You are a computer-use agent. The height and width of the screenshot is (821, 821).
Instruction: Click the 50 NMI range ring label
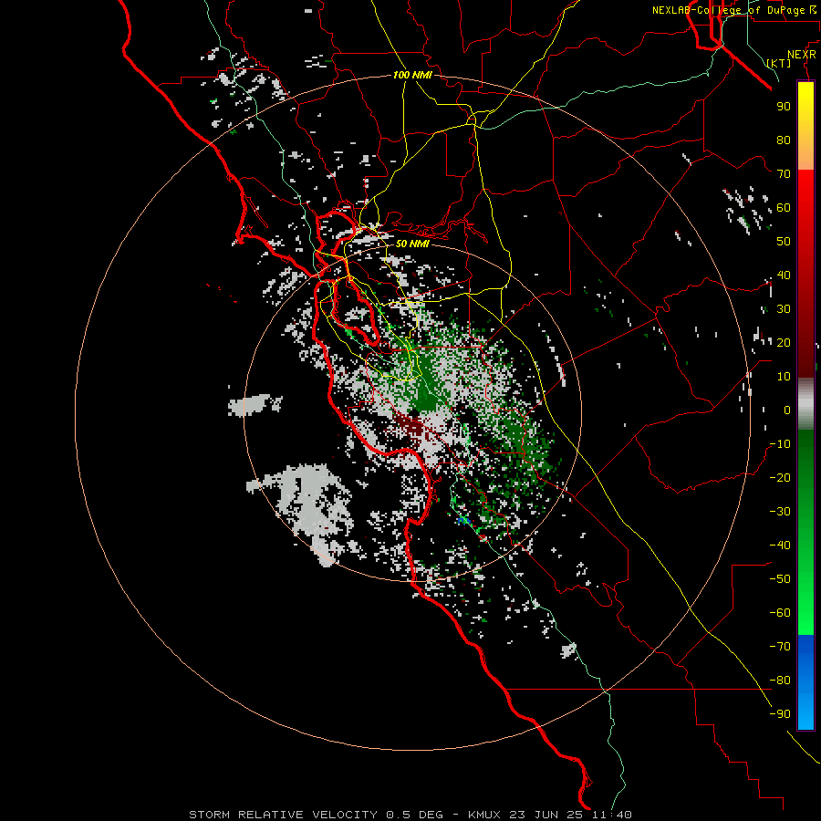[412, 244]
